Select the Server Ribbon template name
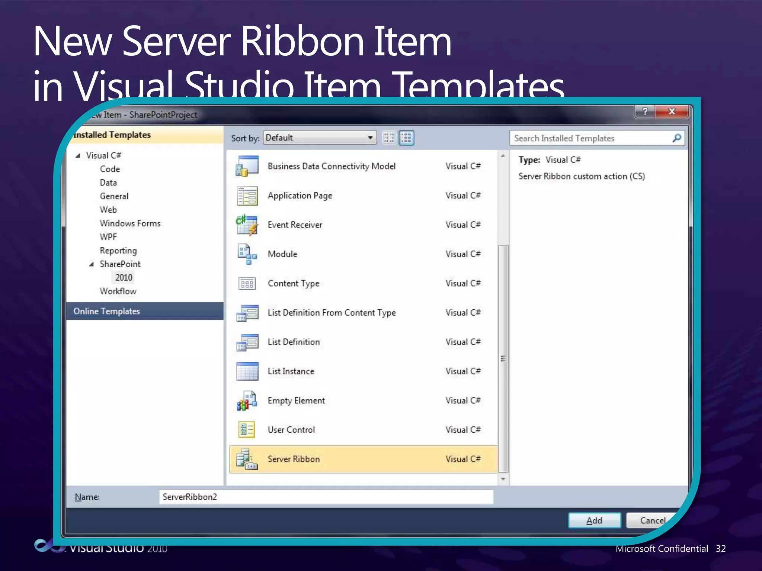762x571 pixels. tap(294, 459)
